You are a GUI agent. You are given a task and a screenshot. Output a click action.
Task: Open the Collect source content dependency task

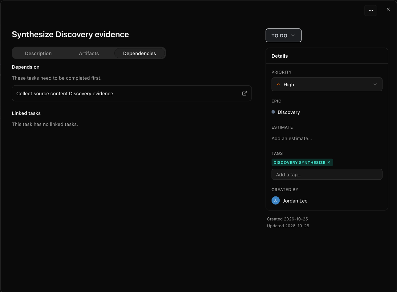click(x=132, y=93)
